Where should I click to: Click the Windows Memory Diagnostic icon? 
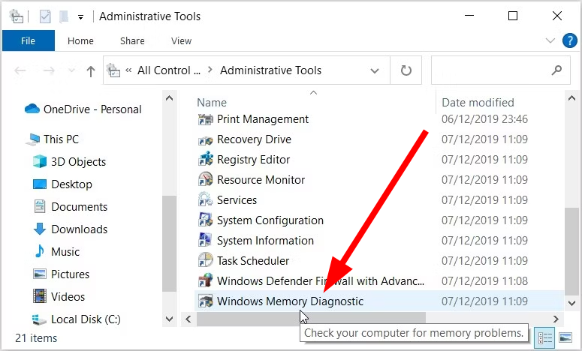point(206,301)
